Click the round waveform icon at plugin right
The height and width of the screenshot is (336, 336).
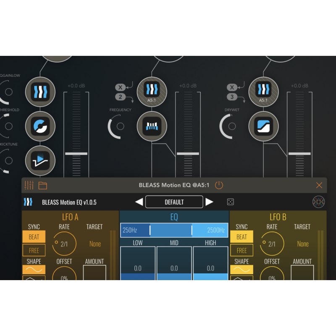pyautogui.click(x=318, y=202)
